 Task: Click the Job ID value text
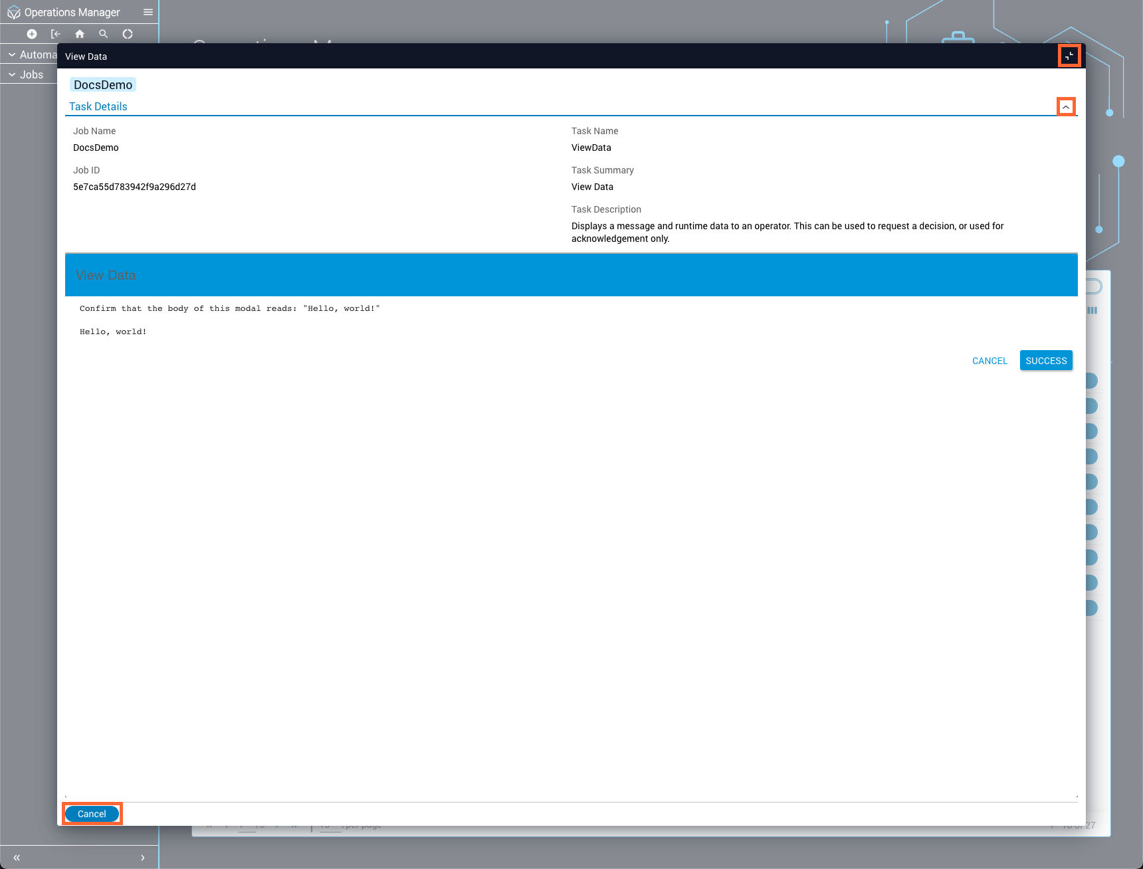coord(134,187)
